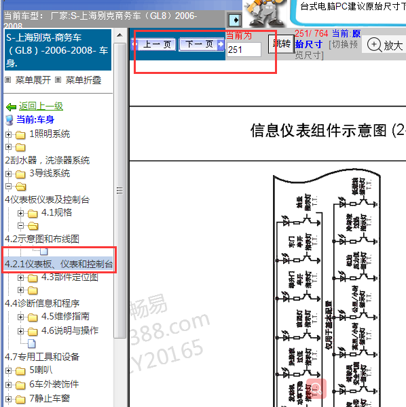The height and width of the screenshot is (407, 406).
Task: Click pink magnifier search icon on diagram
Action: 316,389
